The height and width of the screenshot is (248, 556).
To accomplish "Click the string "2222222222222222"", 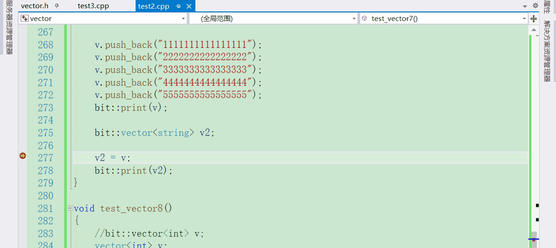I will tap(205, 57).
